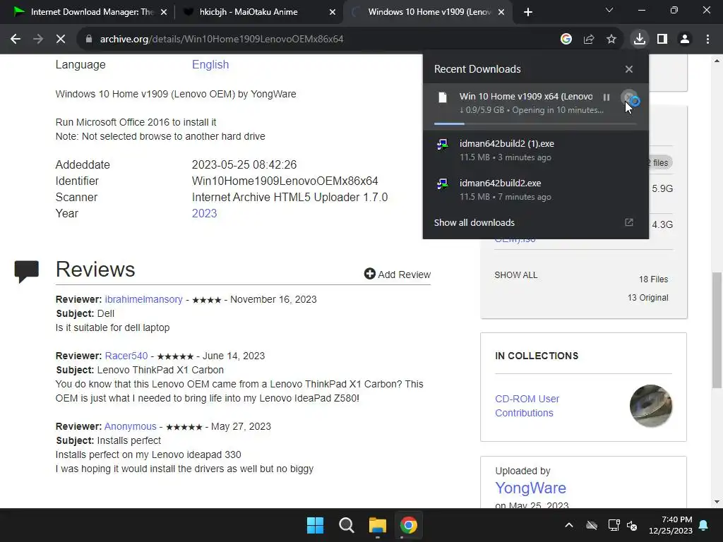723x542 pixels.
Task: Open File Explorer from taskbar
Action: point(377,525)
